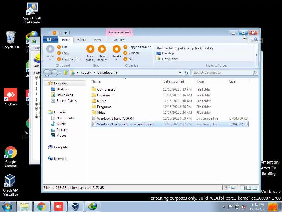Expand the chevron after Downloads in the address bar

click(117, 73)
